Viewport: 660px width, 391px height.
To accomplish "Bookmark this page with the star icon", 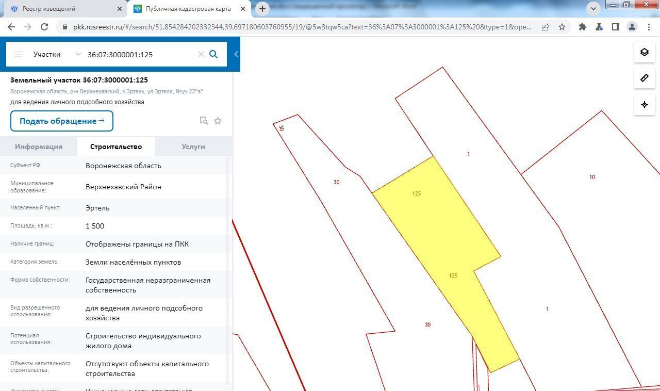I will [562, 27].
